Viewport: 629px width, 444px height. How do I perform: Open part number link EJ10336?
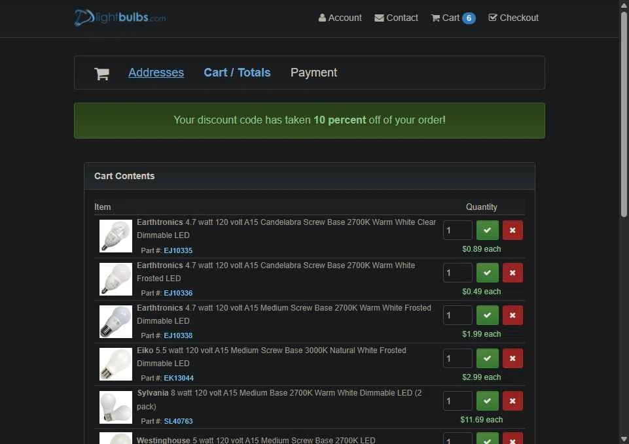click(x=178, y=293)
